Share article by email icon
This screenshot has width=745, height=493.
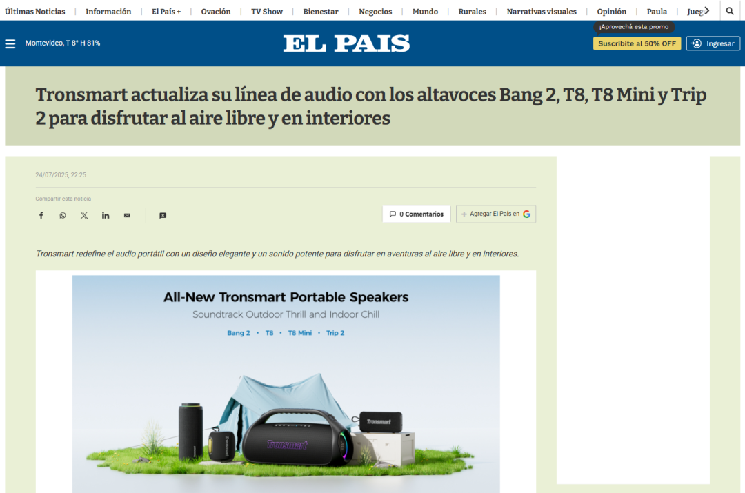pos(127,216)
